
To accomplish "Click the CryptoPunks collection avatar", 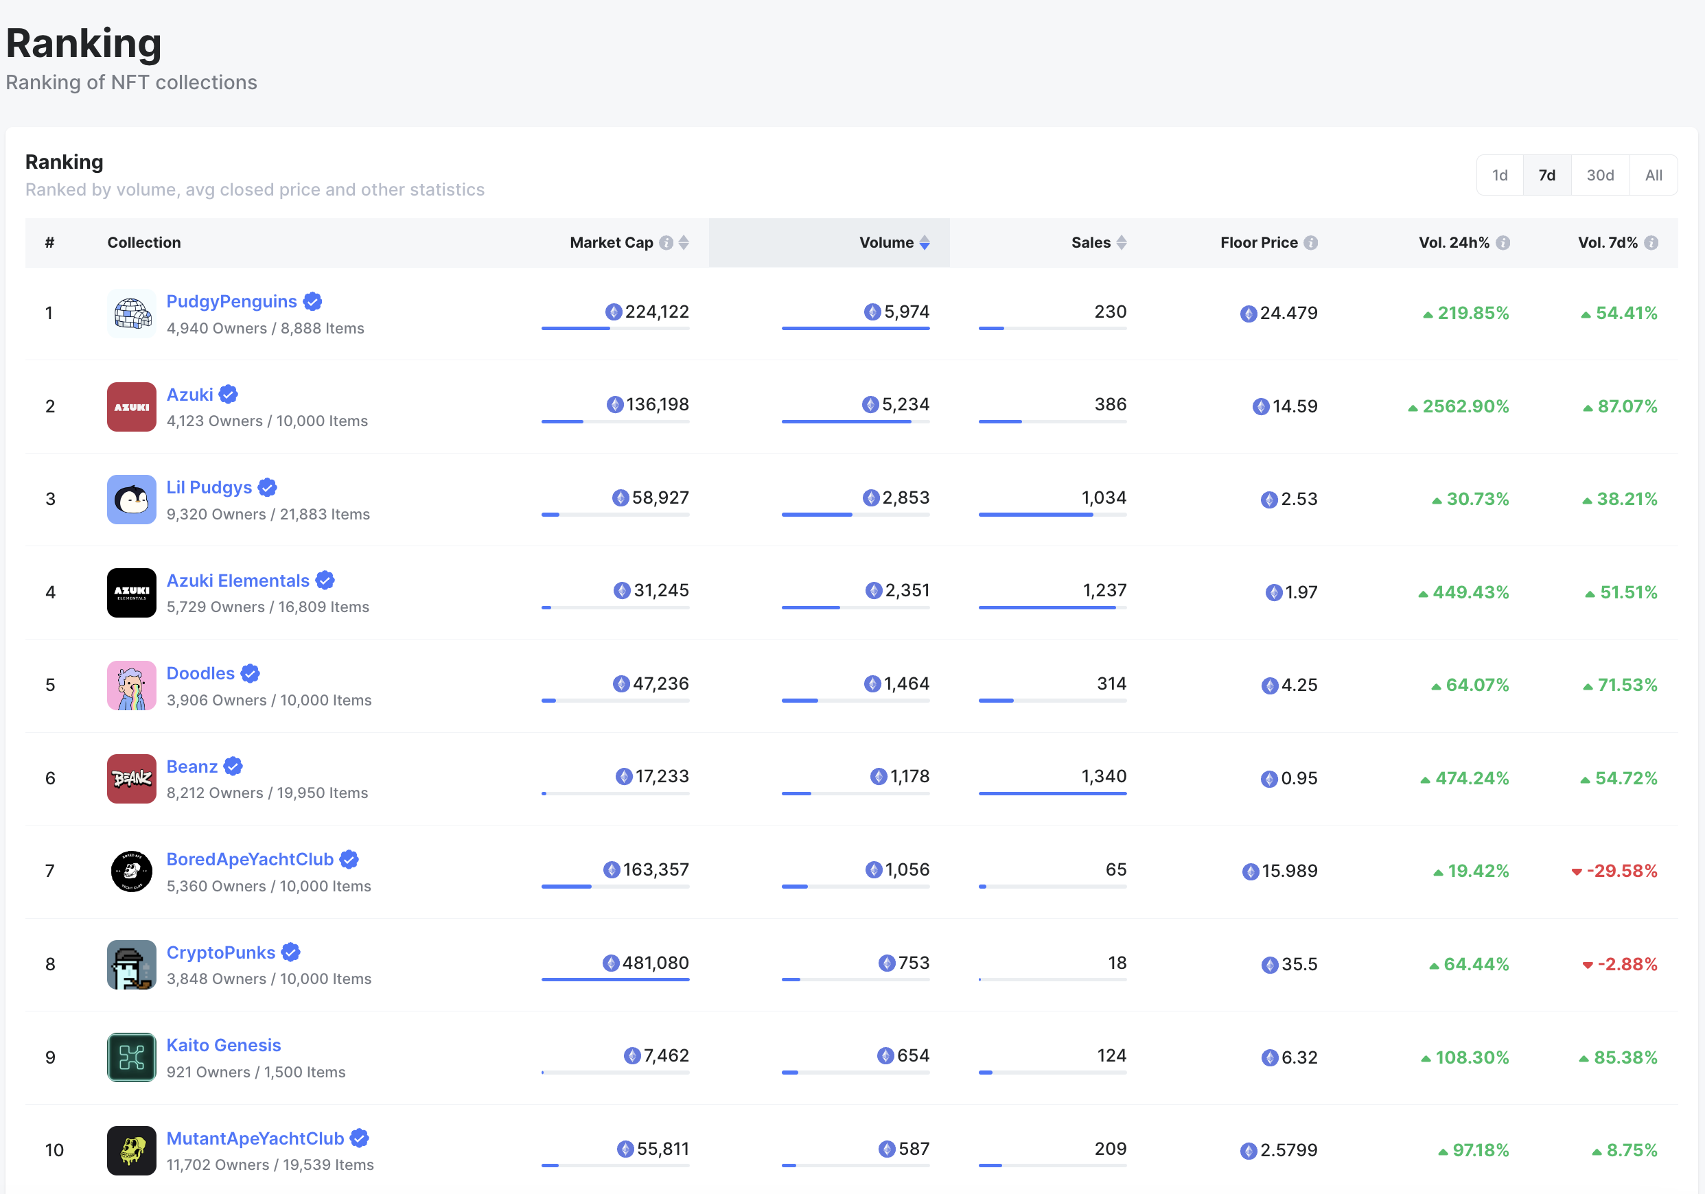I will pos(131,965).
